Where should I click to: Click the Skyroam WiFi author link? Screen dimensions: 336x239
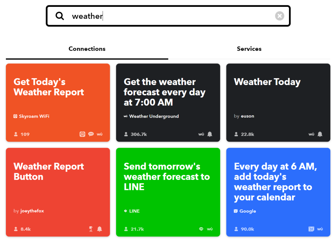(x=34, y=116)
